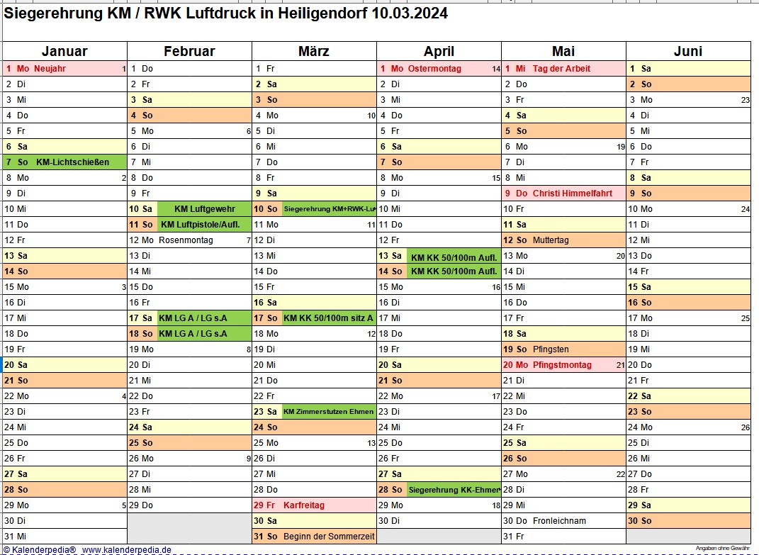Select the Beginn der Sommerzeit cell
The image size is (759, 555).
click(x=328, y=537)
